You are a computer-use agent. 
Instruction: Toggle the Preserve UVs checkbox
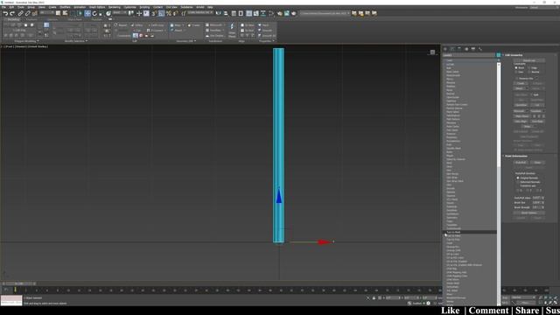coord(517,79)
